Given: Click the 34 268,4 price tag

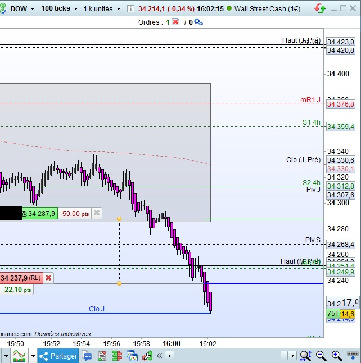Looking at the screenshot, I should (341, 245).
